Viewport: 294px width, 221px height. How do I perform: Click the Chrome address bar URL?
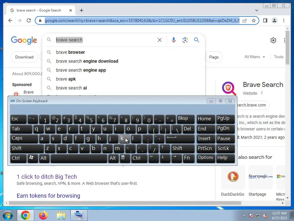(x=142, y=20)
